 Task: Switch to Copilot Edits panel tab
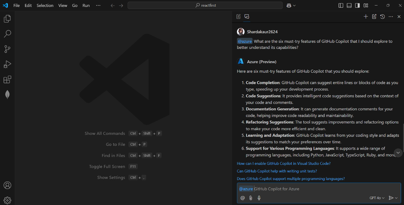coord(239,17)
